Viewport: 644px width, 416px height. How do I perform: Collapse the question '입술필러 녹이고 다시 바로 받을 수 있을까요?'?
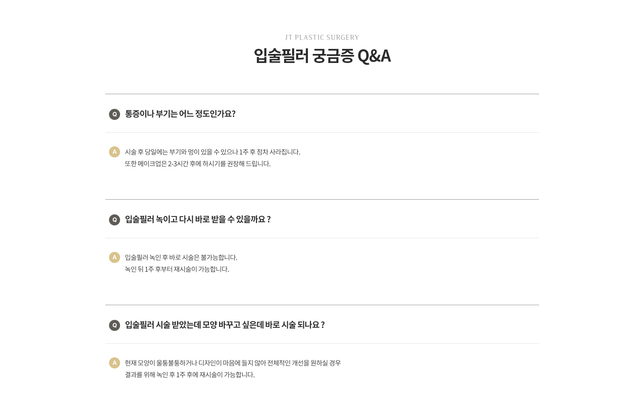322,219
